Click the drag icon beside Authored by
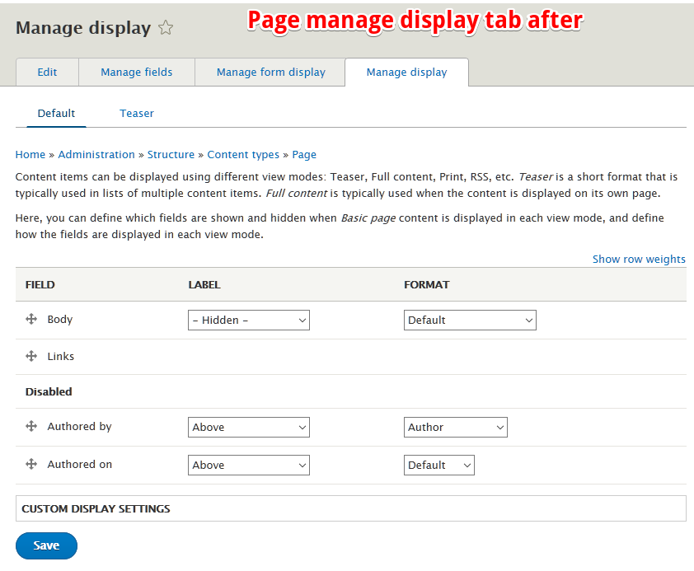Viewport: 694px width, 571px height. [x=31, y=427]
